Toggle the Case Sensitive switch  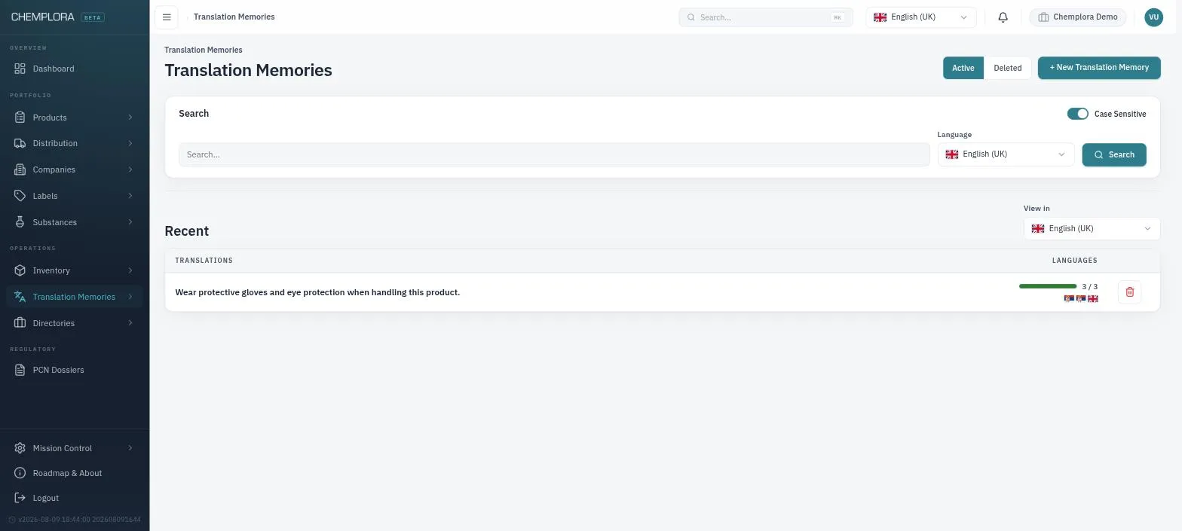(x=1077, y=114)
